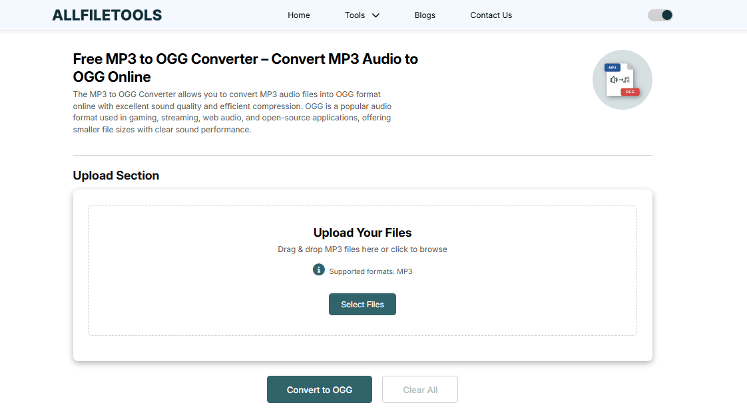
Task: Go to the Home page
Action: tap(299, 15)
